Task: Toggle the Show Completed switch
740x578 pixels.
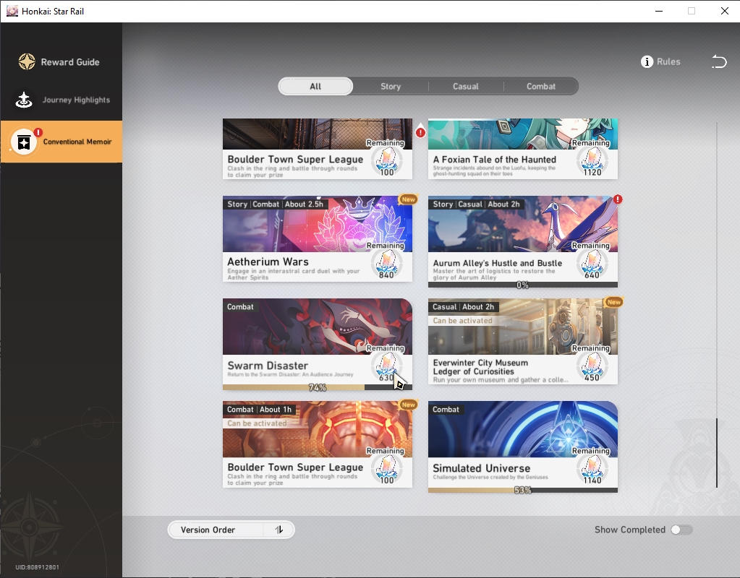Action: pyautogui.click(x=681, y=530)
